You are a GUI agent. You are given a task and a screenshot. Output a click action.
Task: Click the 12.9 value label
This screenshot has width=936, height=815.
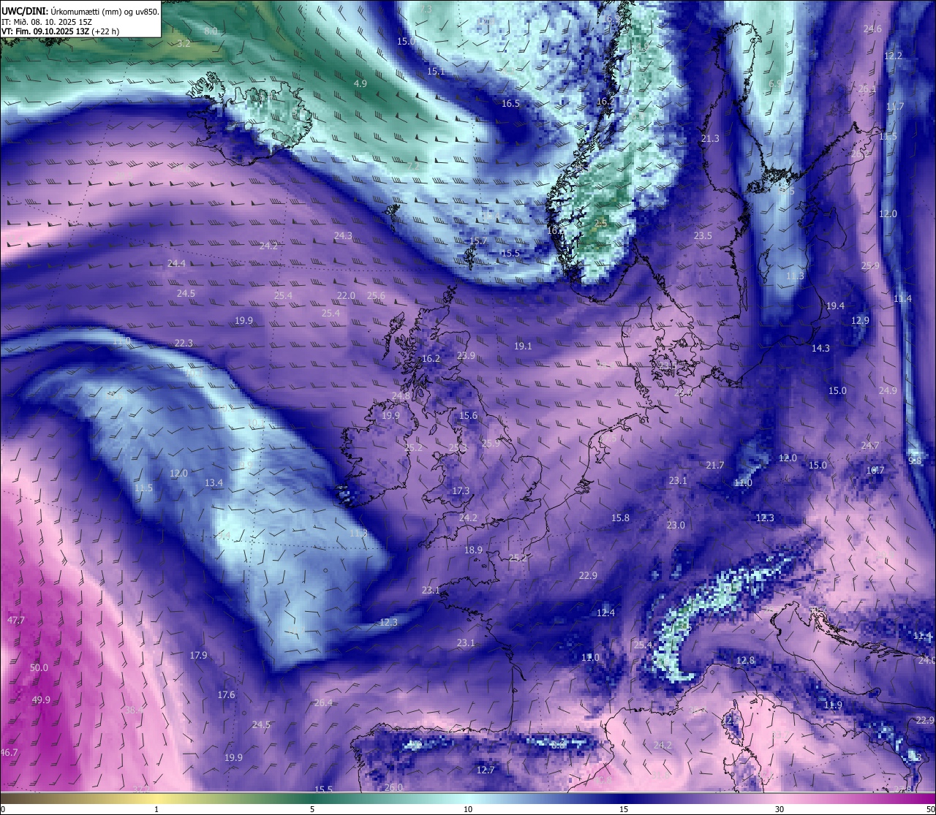click(x=860, y=321)
